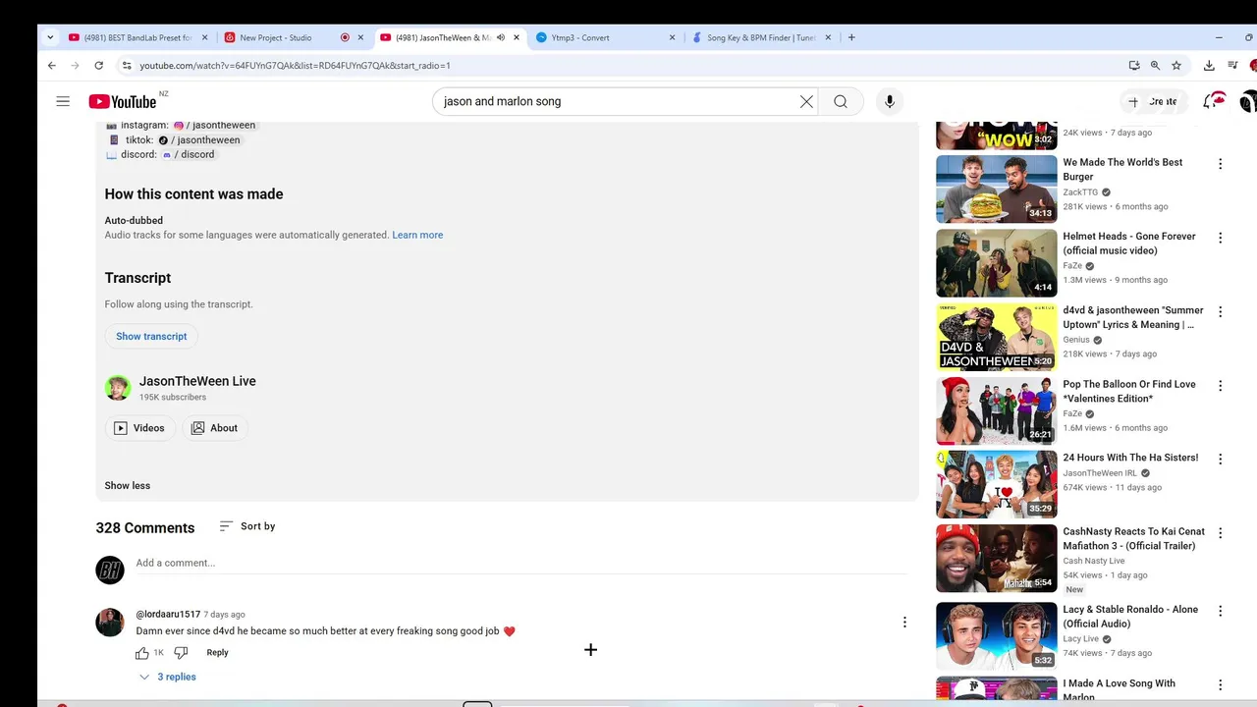Viewport: 1257px width, 707px height.
Task: Open more options for Summer Uptown video
Action: [1220, 311]
